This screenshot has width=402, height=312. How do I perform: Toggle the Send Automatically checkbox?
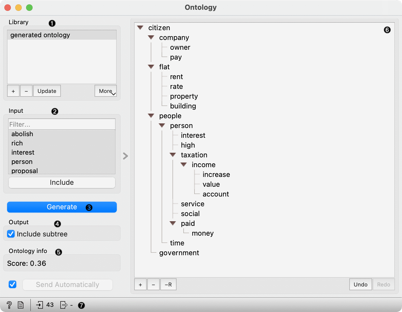[12, 284]
